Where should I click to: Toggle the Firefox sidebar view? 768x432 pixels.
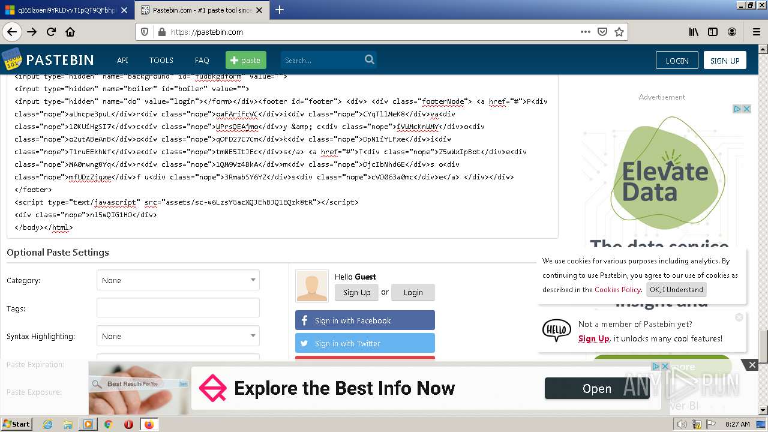[x=713, y=32]
